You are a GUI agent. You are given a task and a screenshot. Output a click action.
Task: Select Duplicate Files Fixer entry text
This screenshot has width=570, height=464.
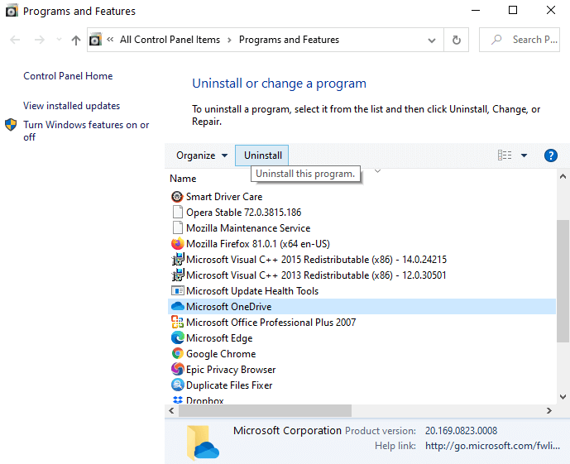(x=229, y=385)
